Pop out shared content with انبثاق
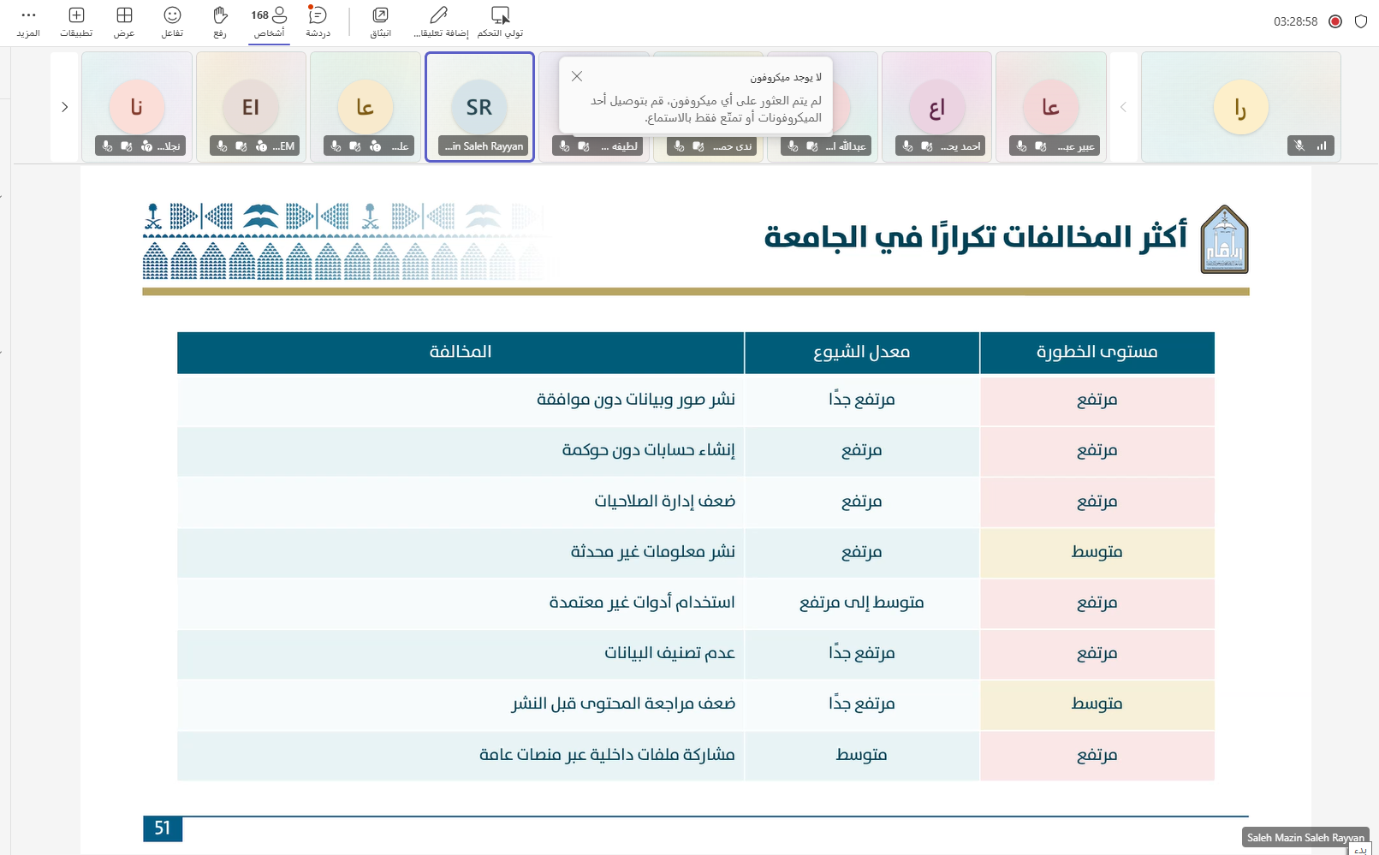Image resolution: width=1379 pixels, height=855 pixels. point(380,22)
